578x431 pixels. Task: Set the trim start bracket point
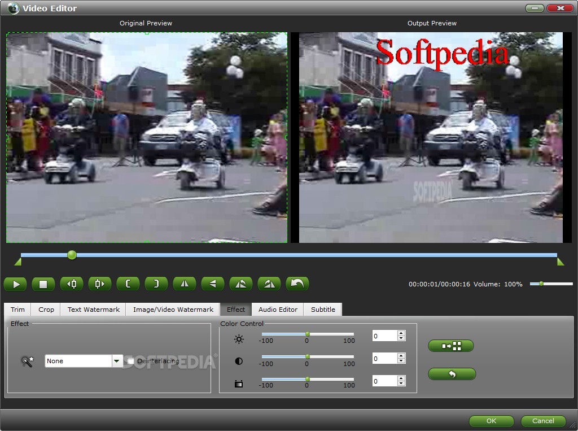(x=128, y=284)
